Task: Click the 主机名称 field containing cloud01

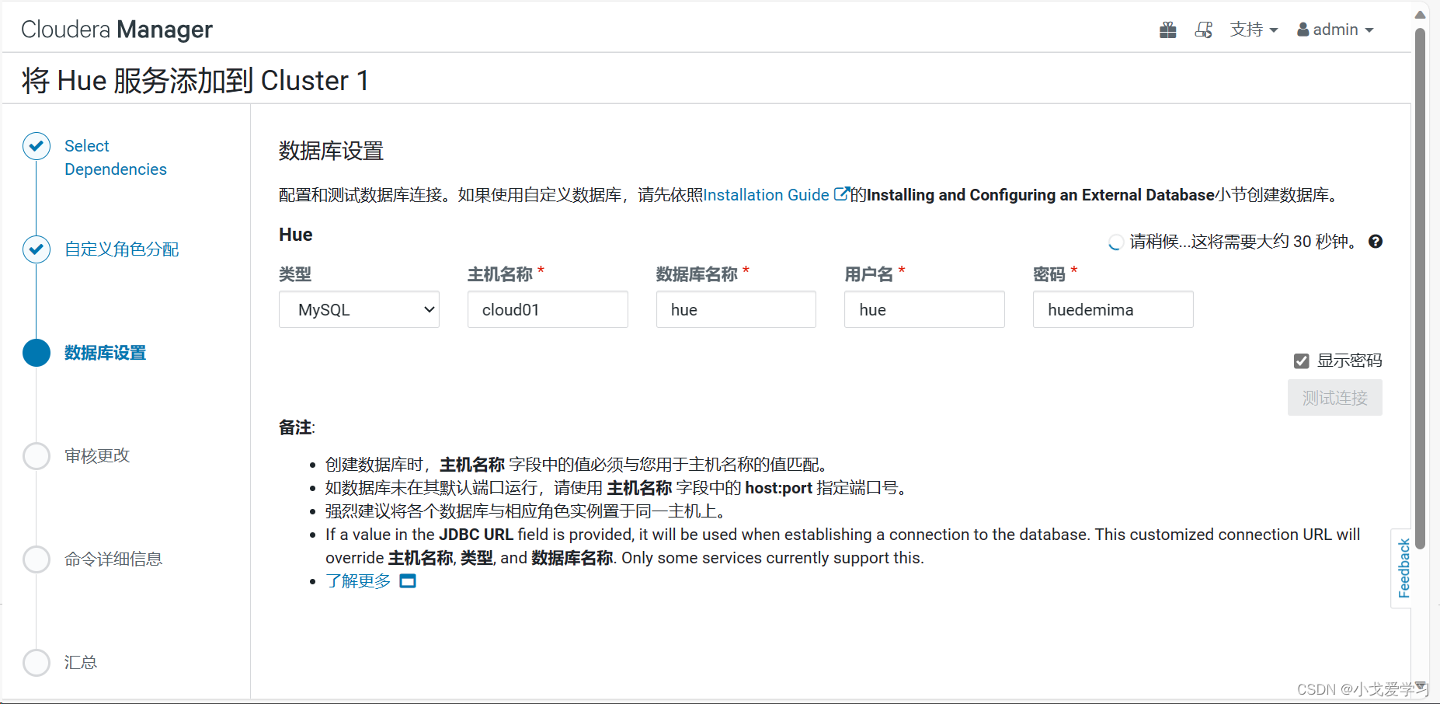Action: [548, 309]
